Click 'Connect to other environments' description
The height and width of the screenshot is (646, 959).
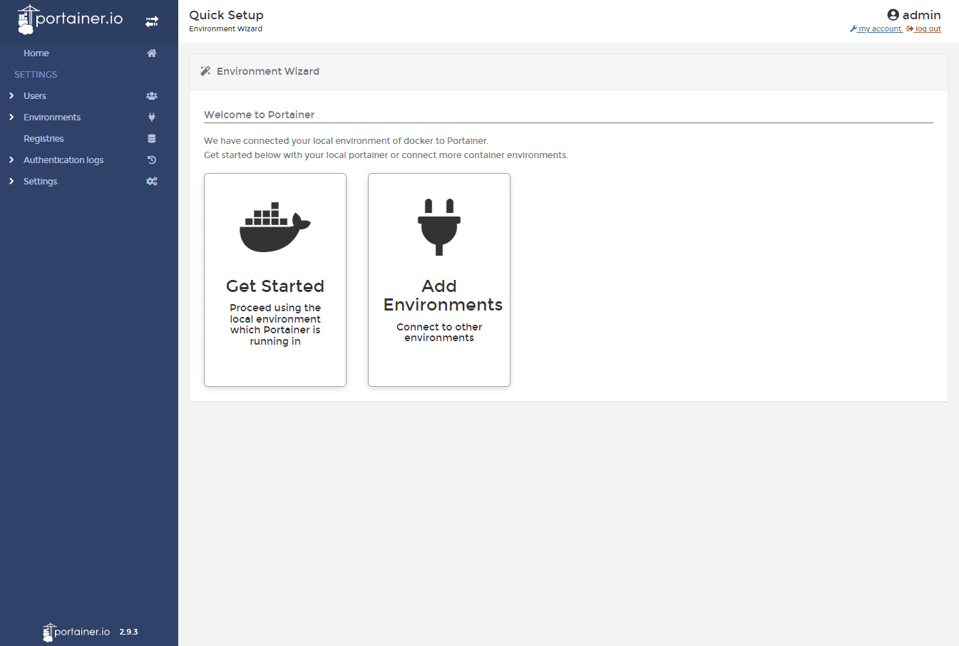coord(439,333)
